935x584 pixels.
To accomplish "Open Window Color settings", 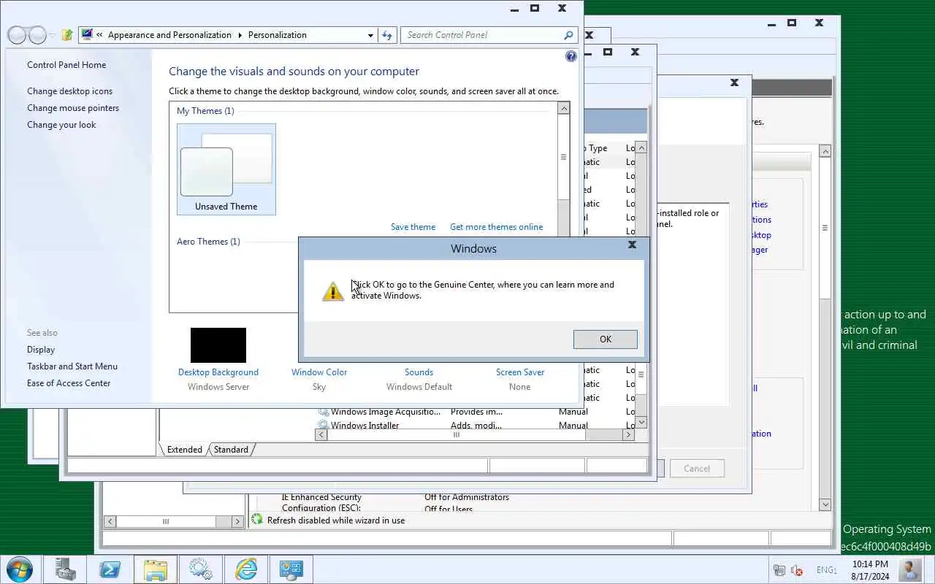I will point(319,372).
